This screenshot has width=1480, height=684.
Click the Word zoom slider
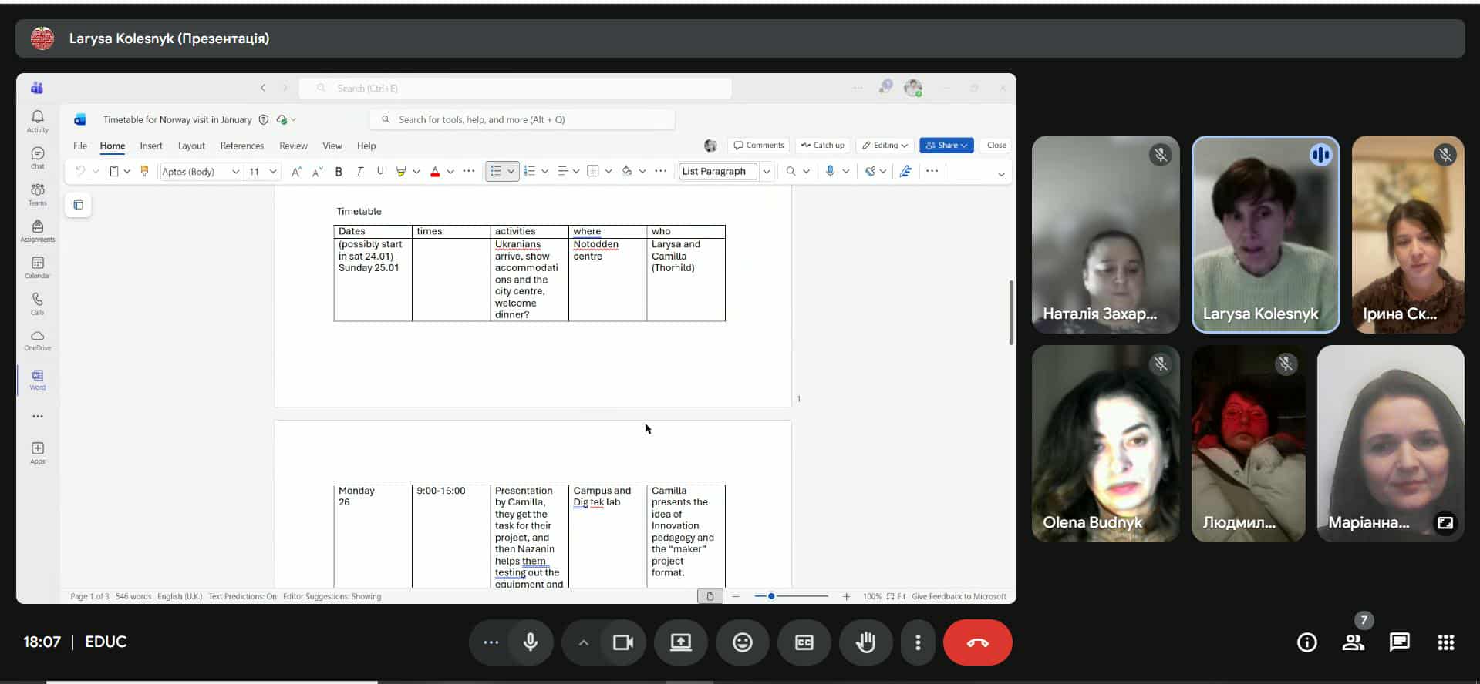click(791, 596)
